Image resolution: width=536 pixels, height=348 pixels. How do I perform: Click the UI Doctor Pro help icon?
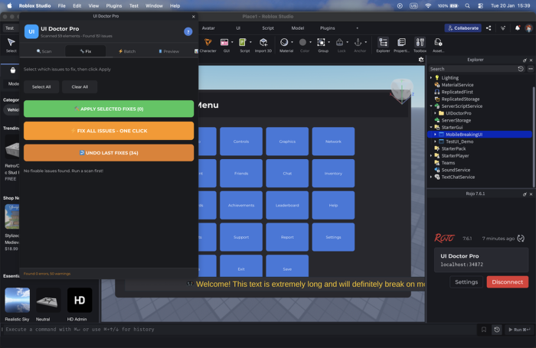(x=188, y=32)
